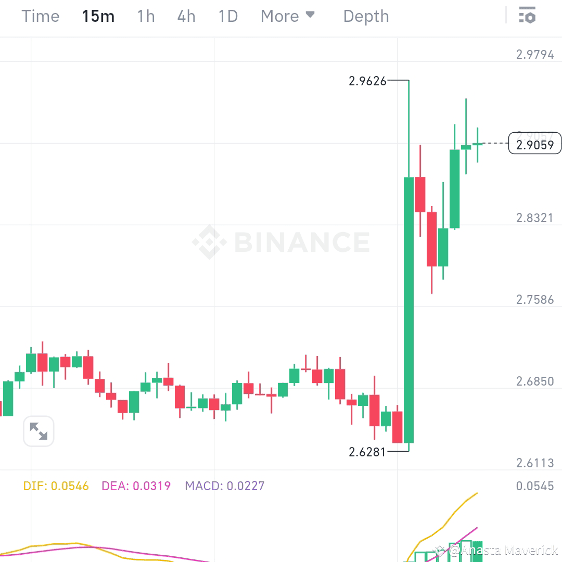Viewport: 562px width, 562px height.
Task: Switch to the 4h timeframe
Action: (186, 16)
